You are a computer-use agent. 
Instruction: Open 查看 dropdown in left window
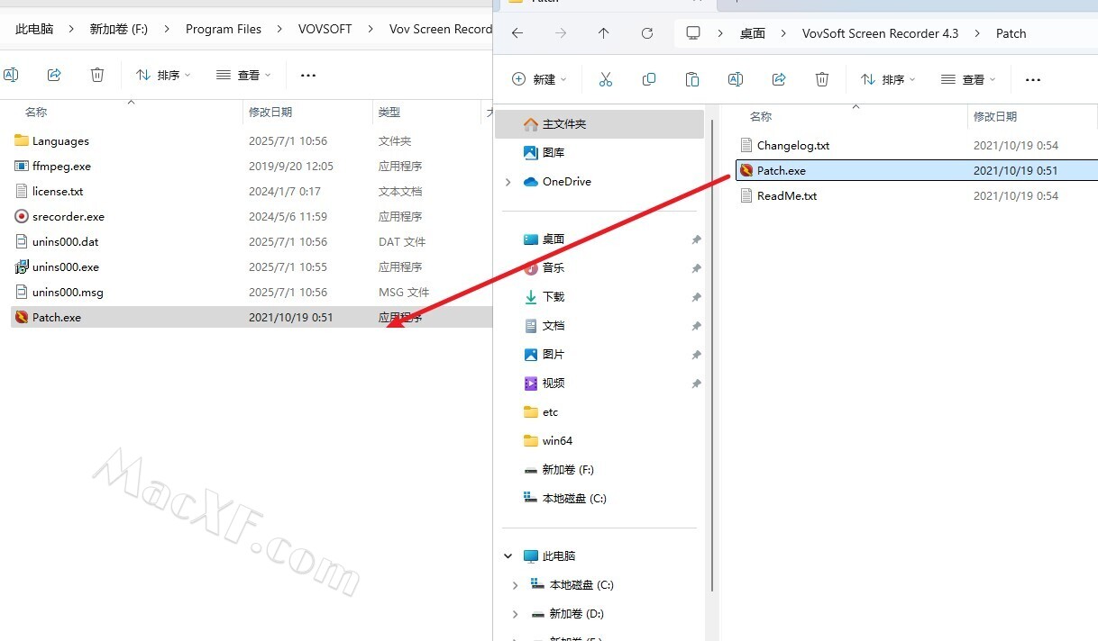243,75
